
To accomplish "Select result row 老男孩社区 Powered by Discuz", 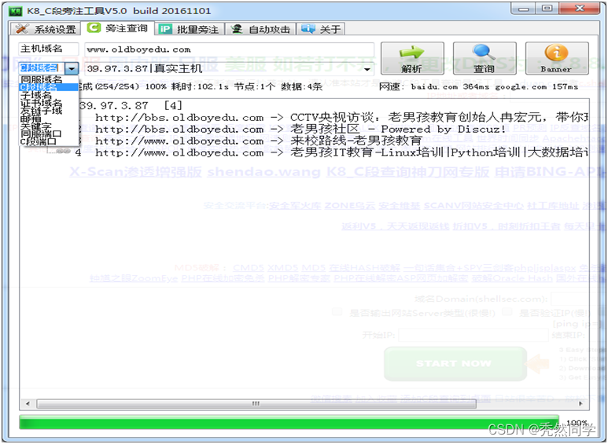I will tap(300, 129).
